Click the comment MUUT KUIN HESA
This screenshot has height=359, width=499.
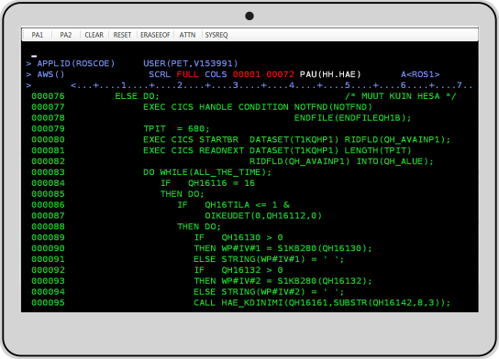click(x=400, y=96)
